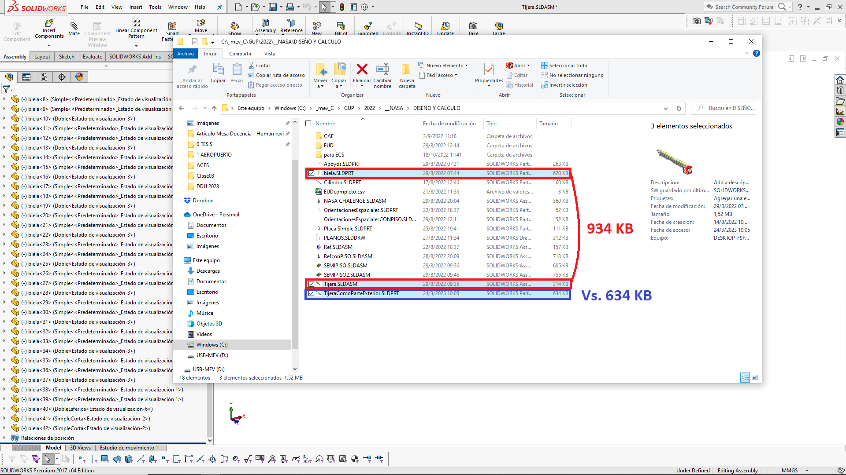Open the address bar history dropdown
The height and width of the screenshot is (475, 846).
click(x=665, y=108)
